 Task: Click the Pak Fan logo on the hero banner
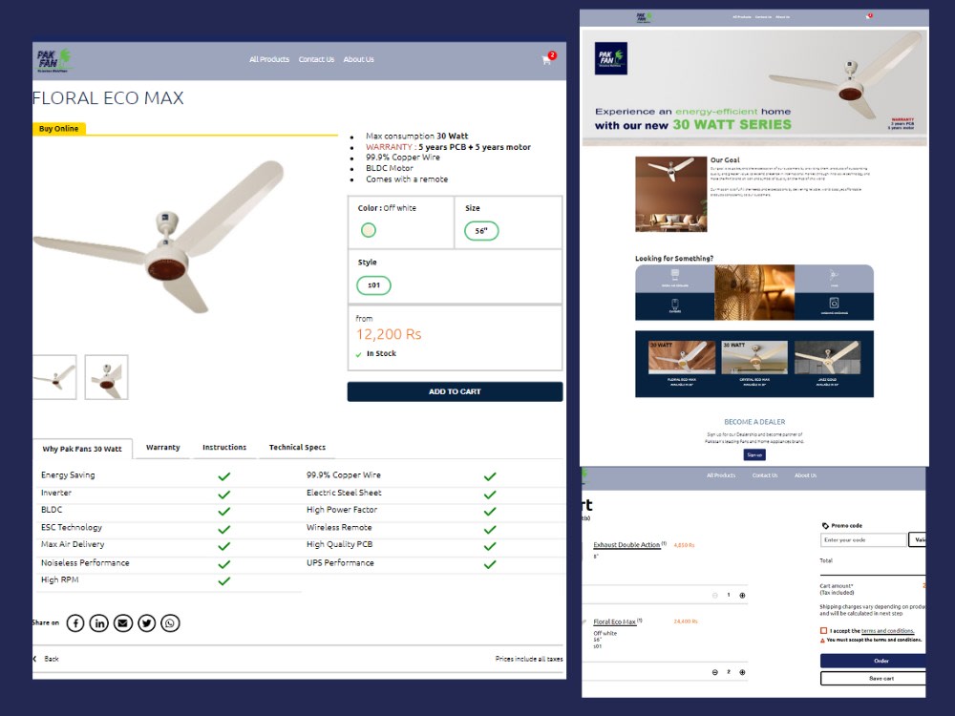click(611, 58)
